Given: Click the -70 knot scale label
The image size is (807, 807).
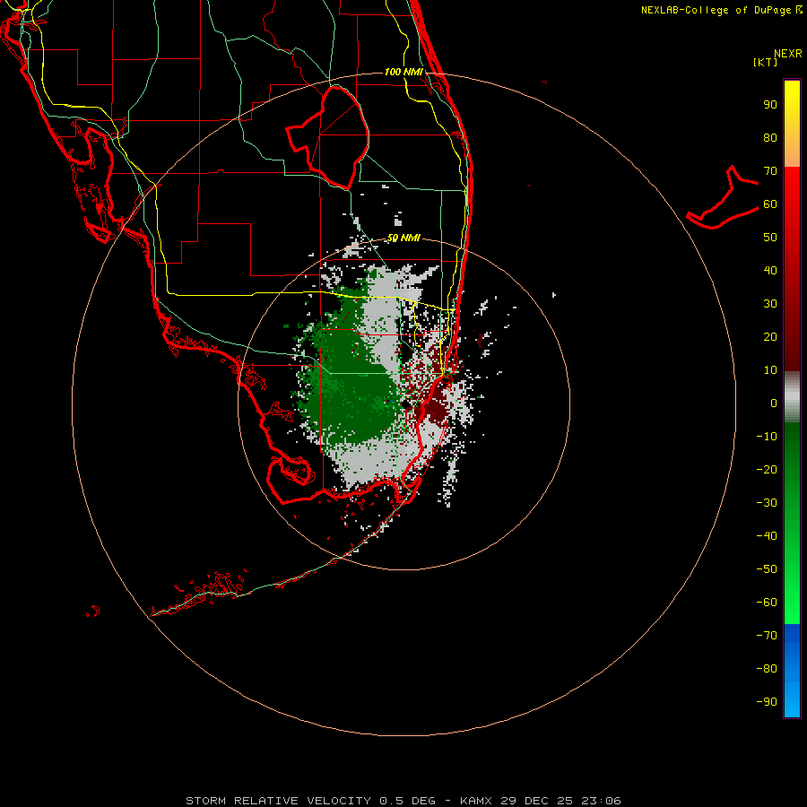Looking at the screenshot, I should click(x=767, y=635).
